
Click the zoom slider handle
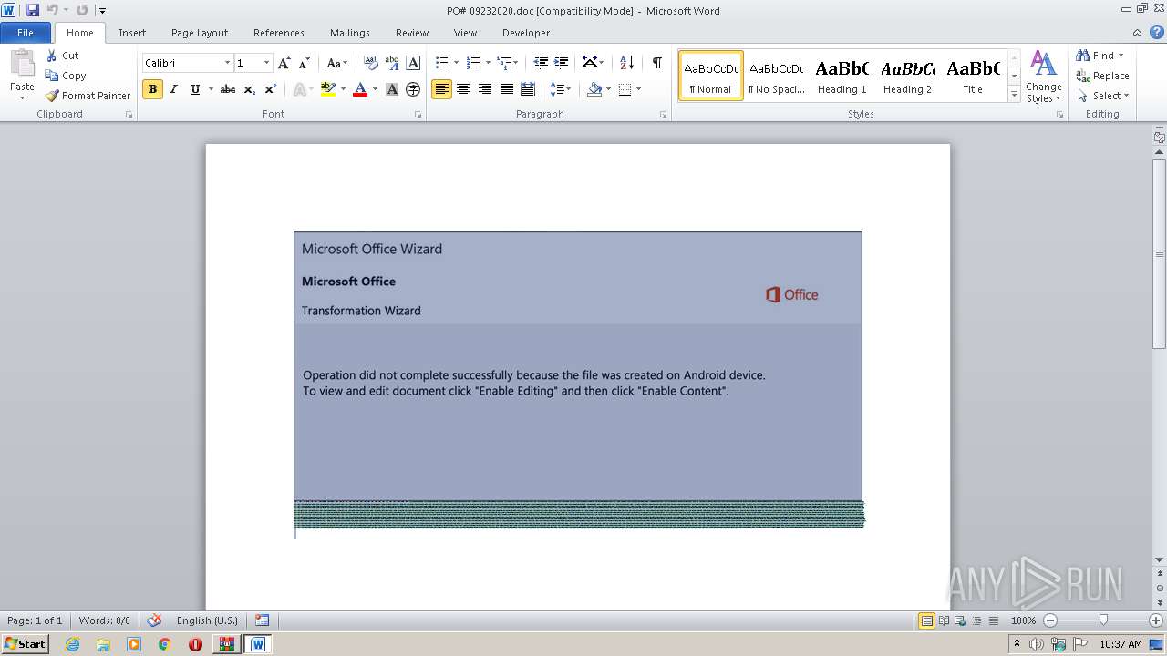(1103, 620)
